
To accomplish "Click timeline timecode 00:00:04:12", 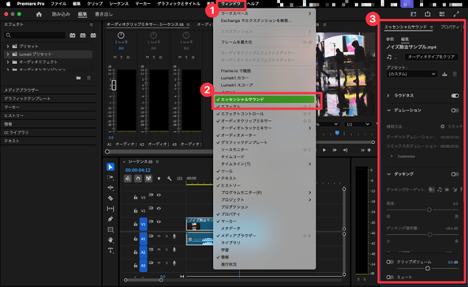I will coord(138,170).
